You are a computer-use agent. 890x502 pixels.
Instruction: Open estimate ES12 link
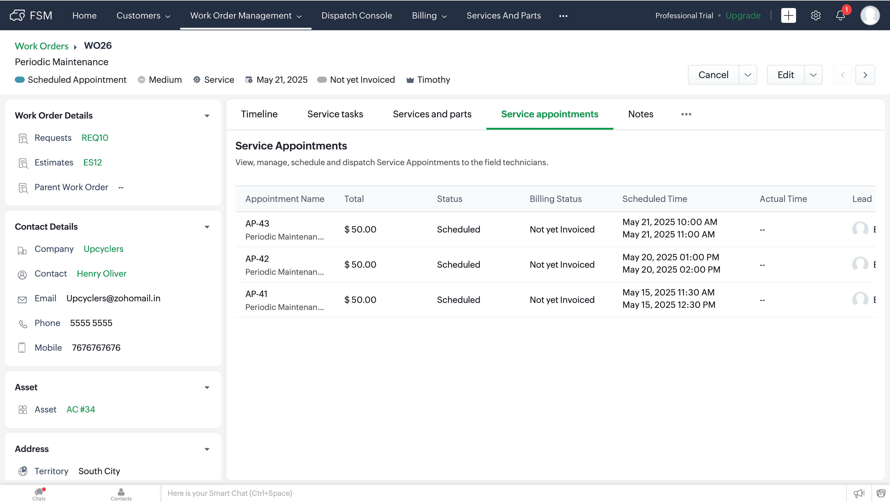[x=93, y=163]
